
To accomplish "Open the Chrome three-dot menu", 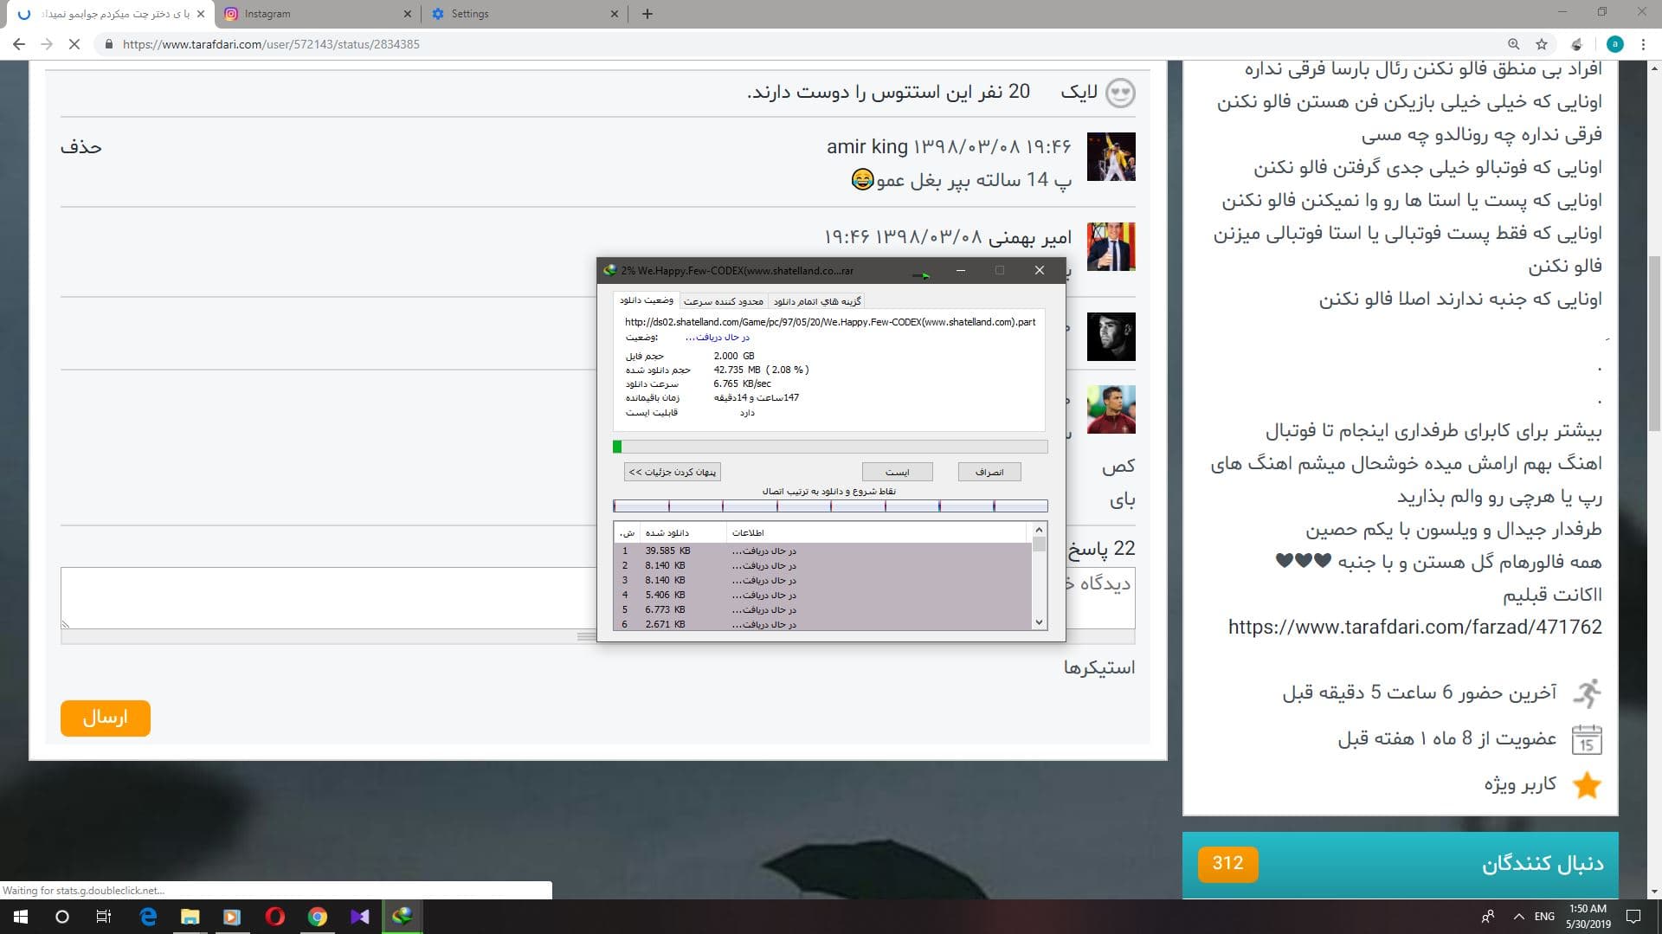I will [x=1643, y=44].
